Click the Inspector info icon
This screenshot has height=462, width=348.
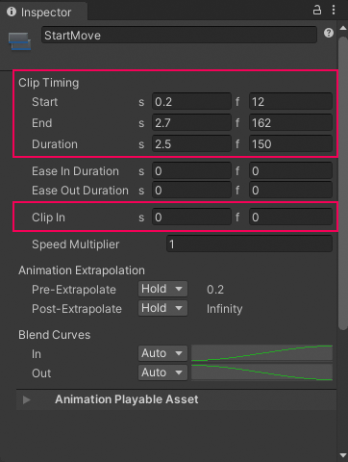(12, 12)
